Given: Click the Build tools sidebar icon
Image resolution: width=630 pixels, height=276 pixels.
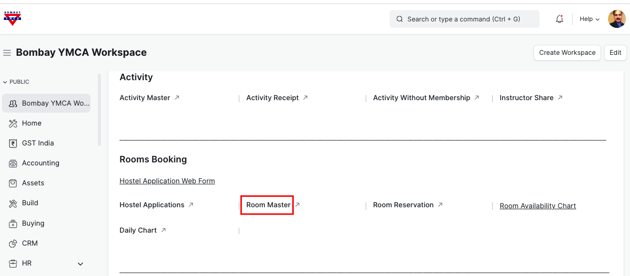Looking at the screenshot, I should (x=13, y=203).
